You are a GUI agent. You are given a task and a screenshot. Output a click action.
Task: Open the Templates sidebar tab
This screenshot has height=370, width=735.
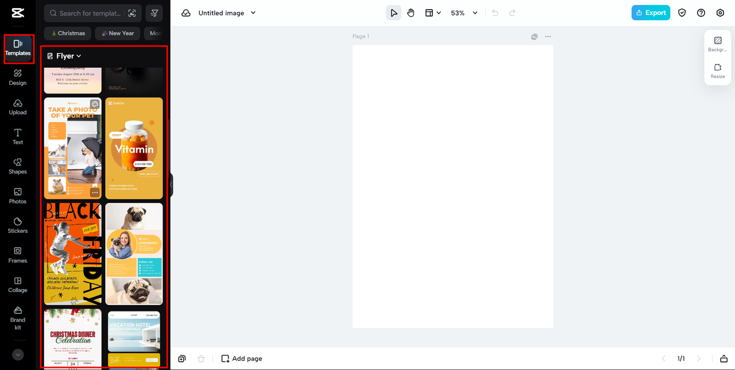point(18,48)
